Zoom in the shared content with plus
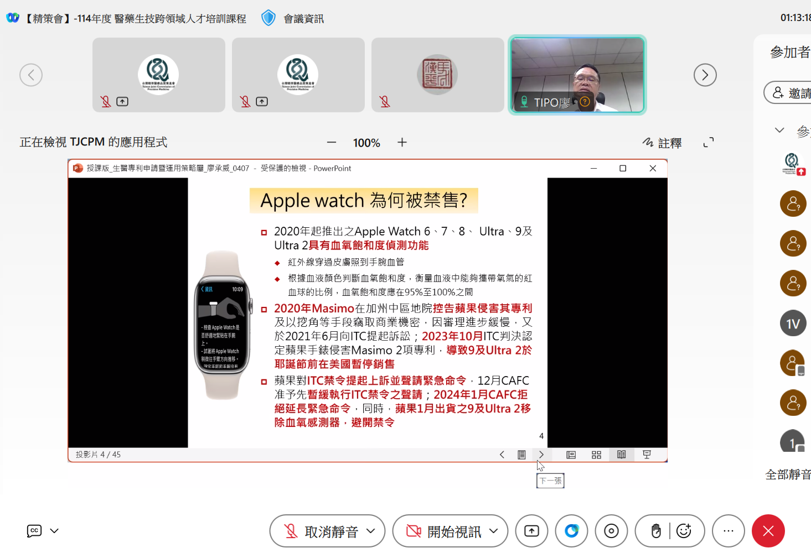Image resolution: width=811 pixels, height=553 pixels. click(402, 142)
